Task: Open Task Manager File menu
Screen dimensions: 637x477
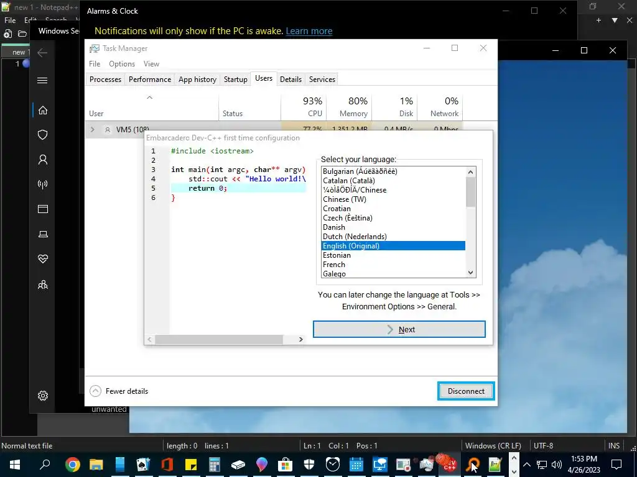Action: click(x=95, y=64)
